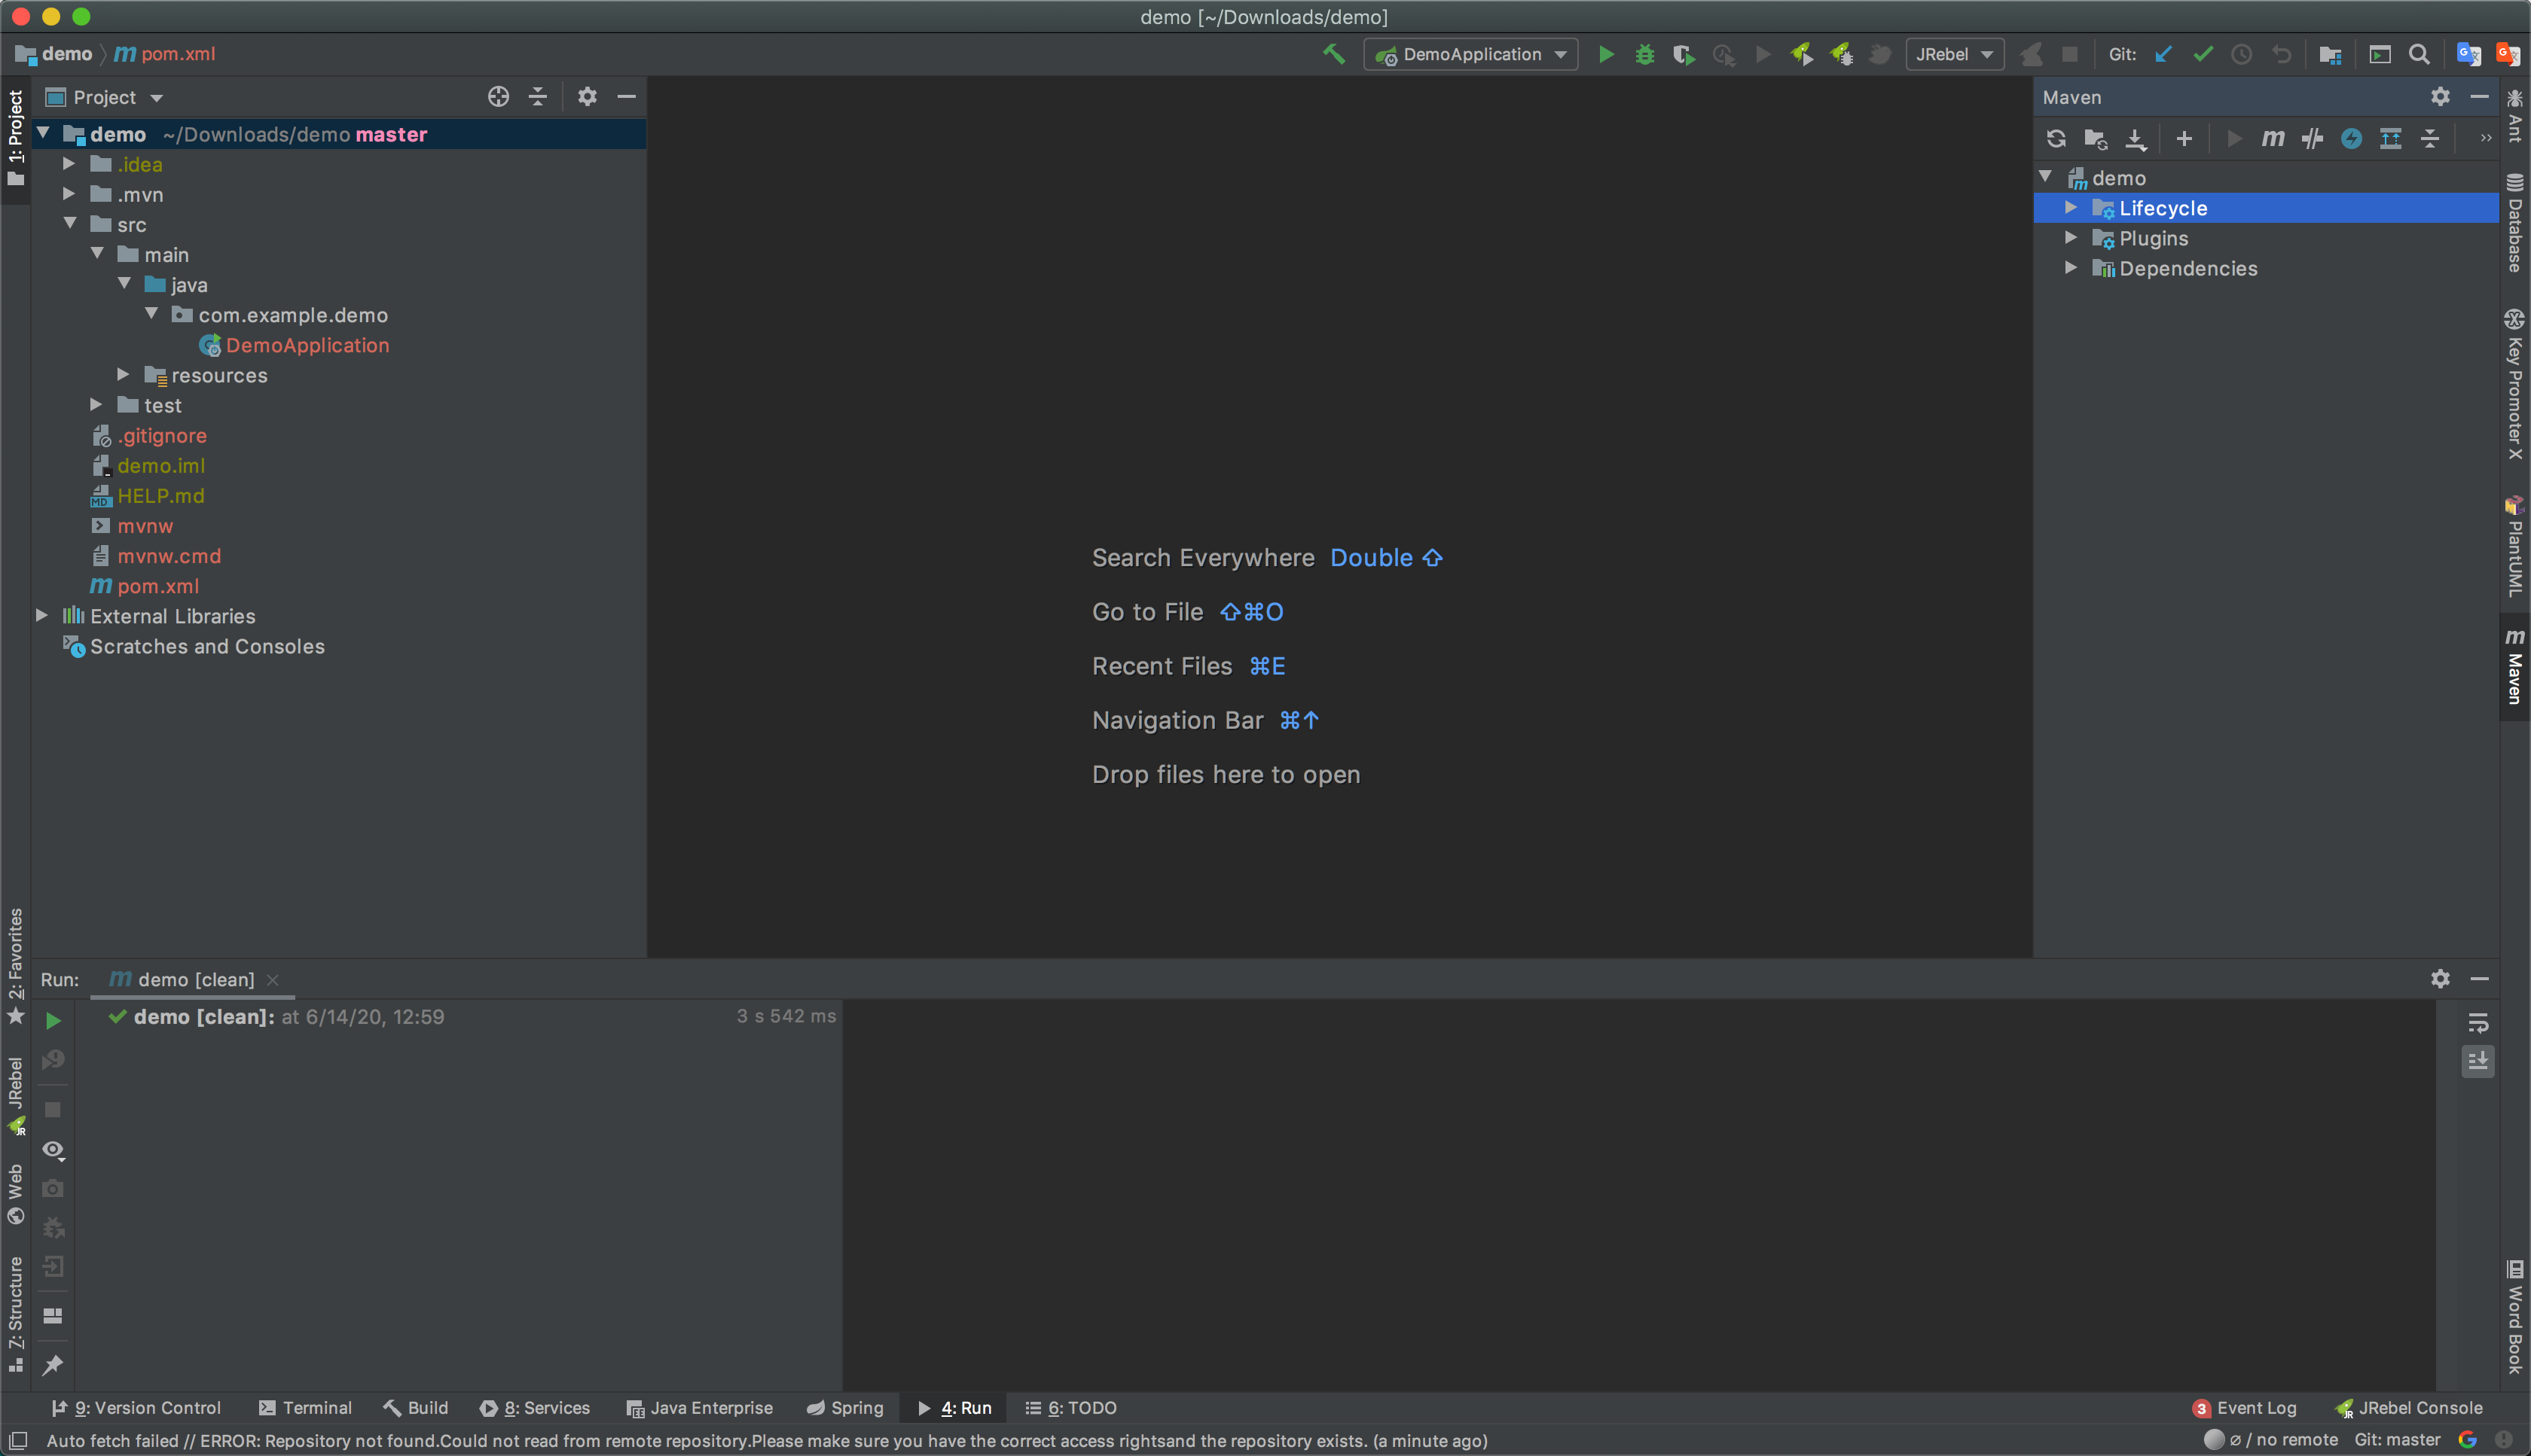Click the Build project hammer icon
Image resolution: width=2531 pixels, height=1456 pixels.
click(x=1333, y=54)
